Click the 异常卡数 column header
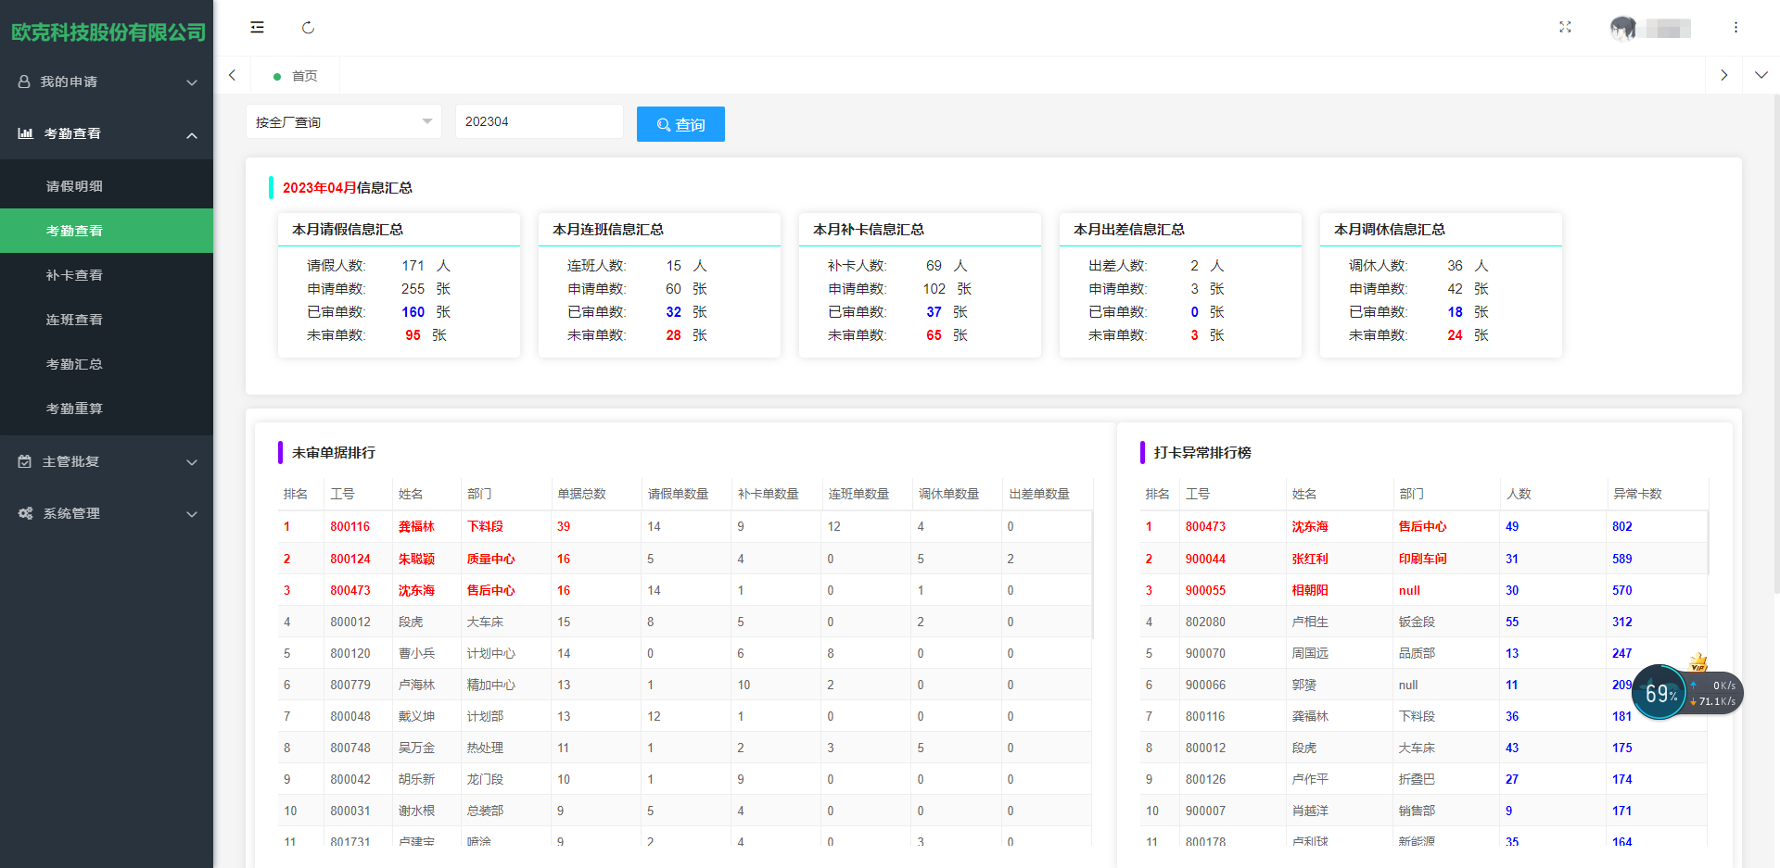 click(1637, 494)
